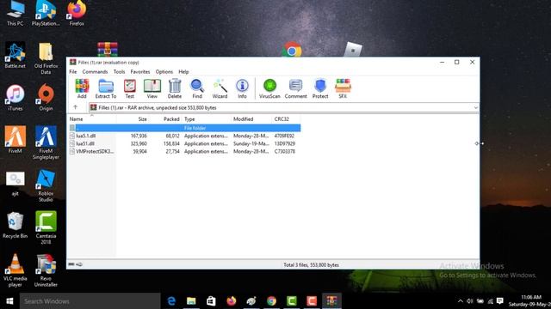Click the Recycle Bin icon
This screenshot has width=551, height=309.
pyautogui.click(x=15, y=225)
